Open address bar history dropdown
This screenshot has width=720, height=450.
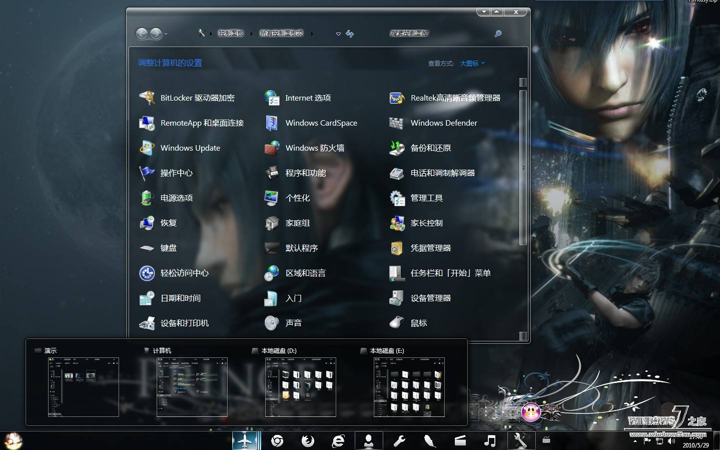point(338,34)
